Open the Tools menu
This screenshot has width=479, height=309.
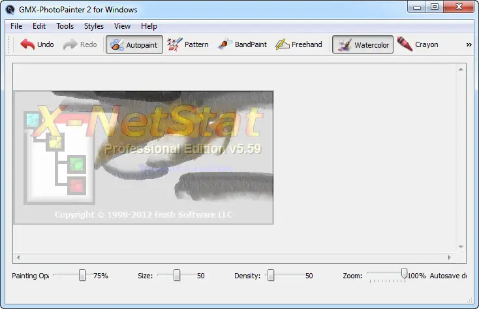65,26
